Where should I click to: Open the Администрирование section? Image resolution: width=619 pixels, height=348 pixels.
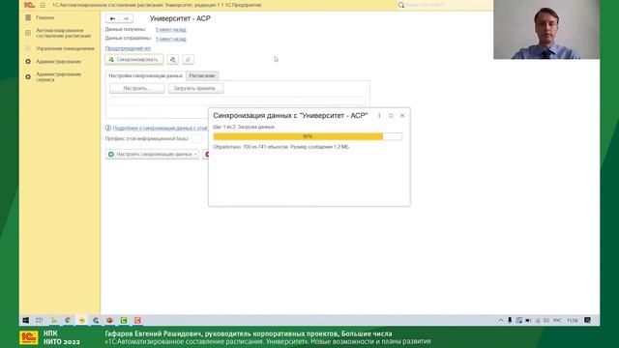[58, 62]
